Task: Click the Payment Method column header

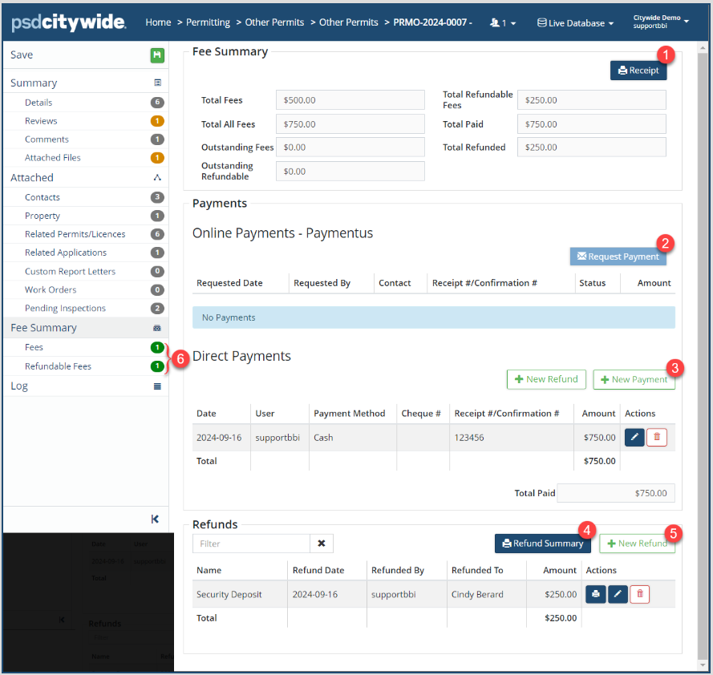Action: [349, 413]
